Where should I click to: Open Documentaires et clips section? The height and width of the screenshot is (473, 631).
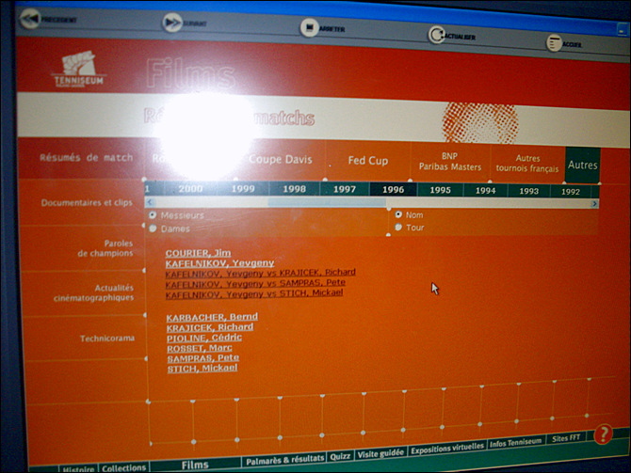tap(87, 202)
